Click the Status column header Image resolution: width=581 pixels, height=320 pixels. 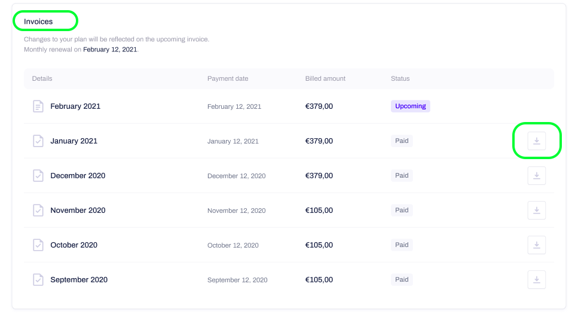(x=400, y=78)
